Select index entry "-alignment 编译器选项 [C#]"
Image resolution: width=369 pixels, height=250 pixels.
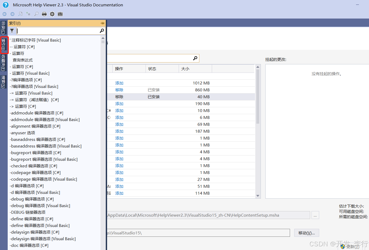click(x=35, y=126)
